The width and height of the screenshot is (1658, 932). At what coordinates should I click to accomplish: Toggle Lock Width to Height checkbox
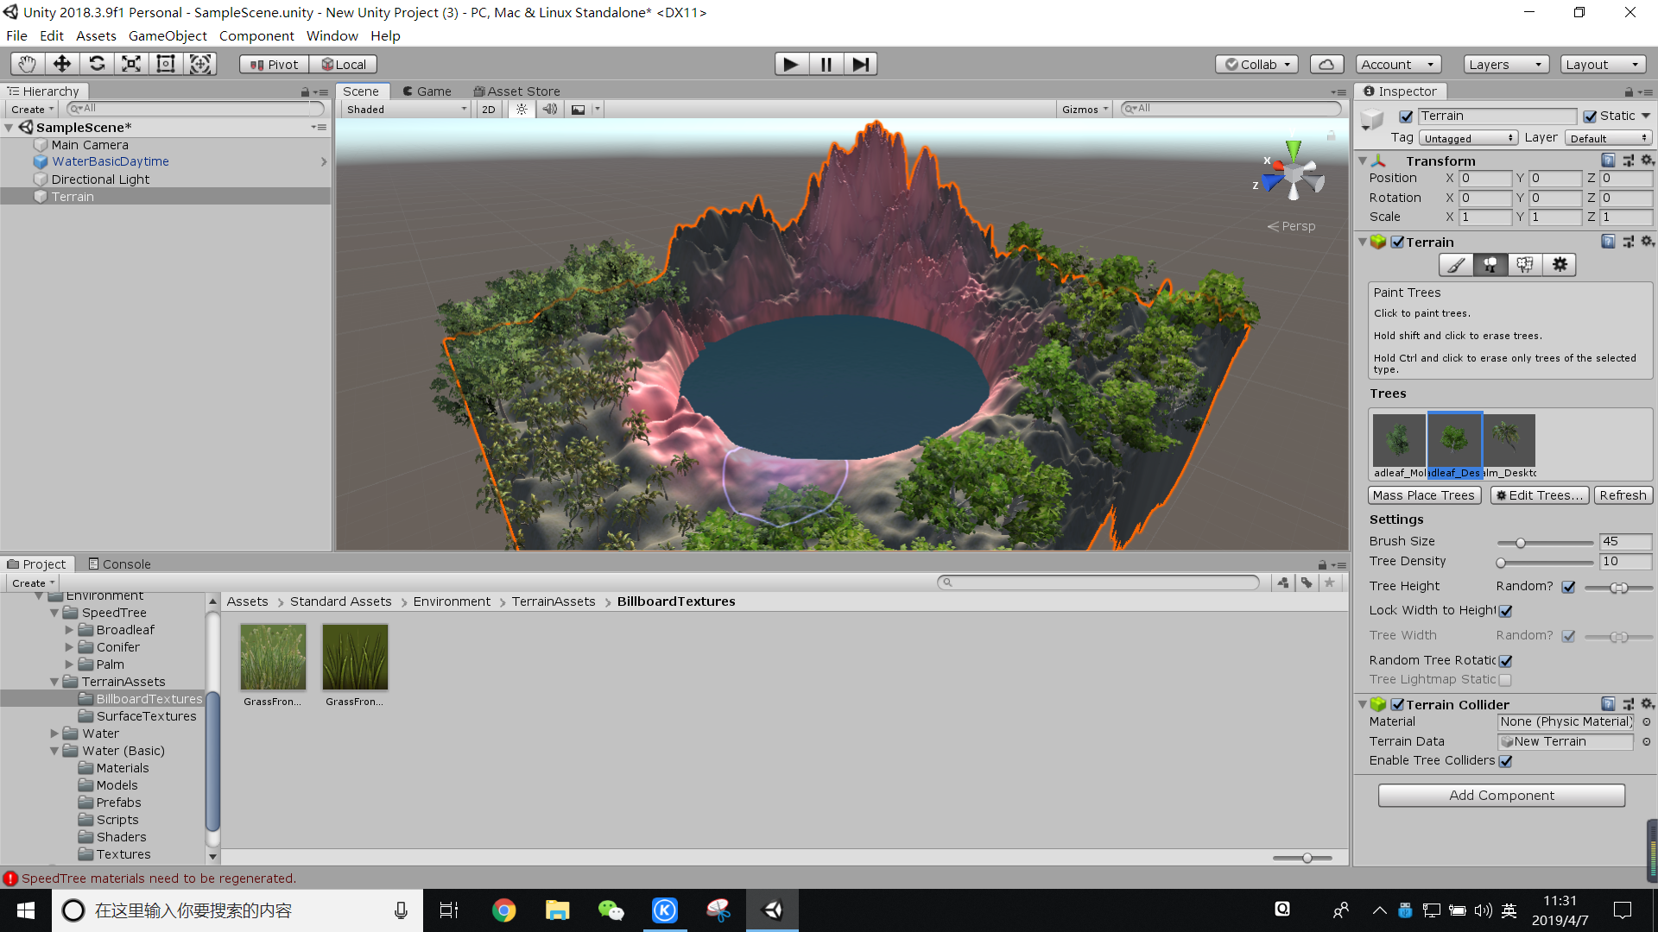tap(1505, 611)
